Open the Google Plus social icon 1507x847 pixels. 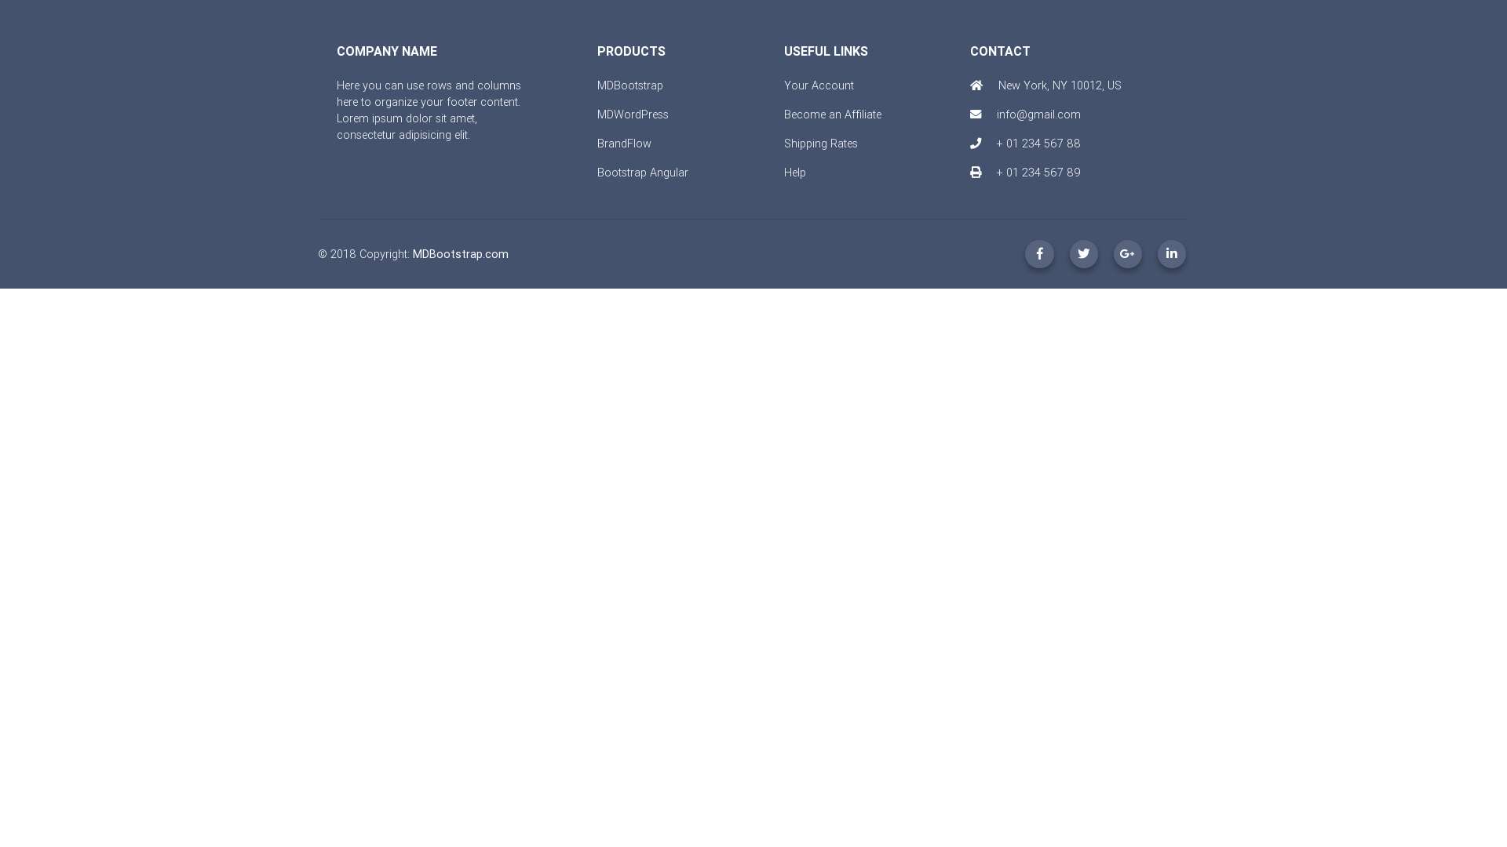point(1127,254)
